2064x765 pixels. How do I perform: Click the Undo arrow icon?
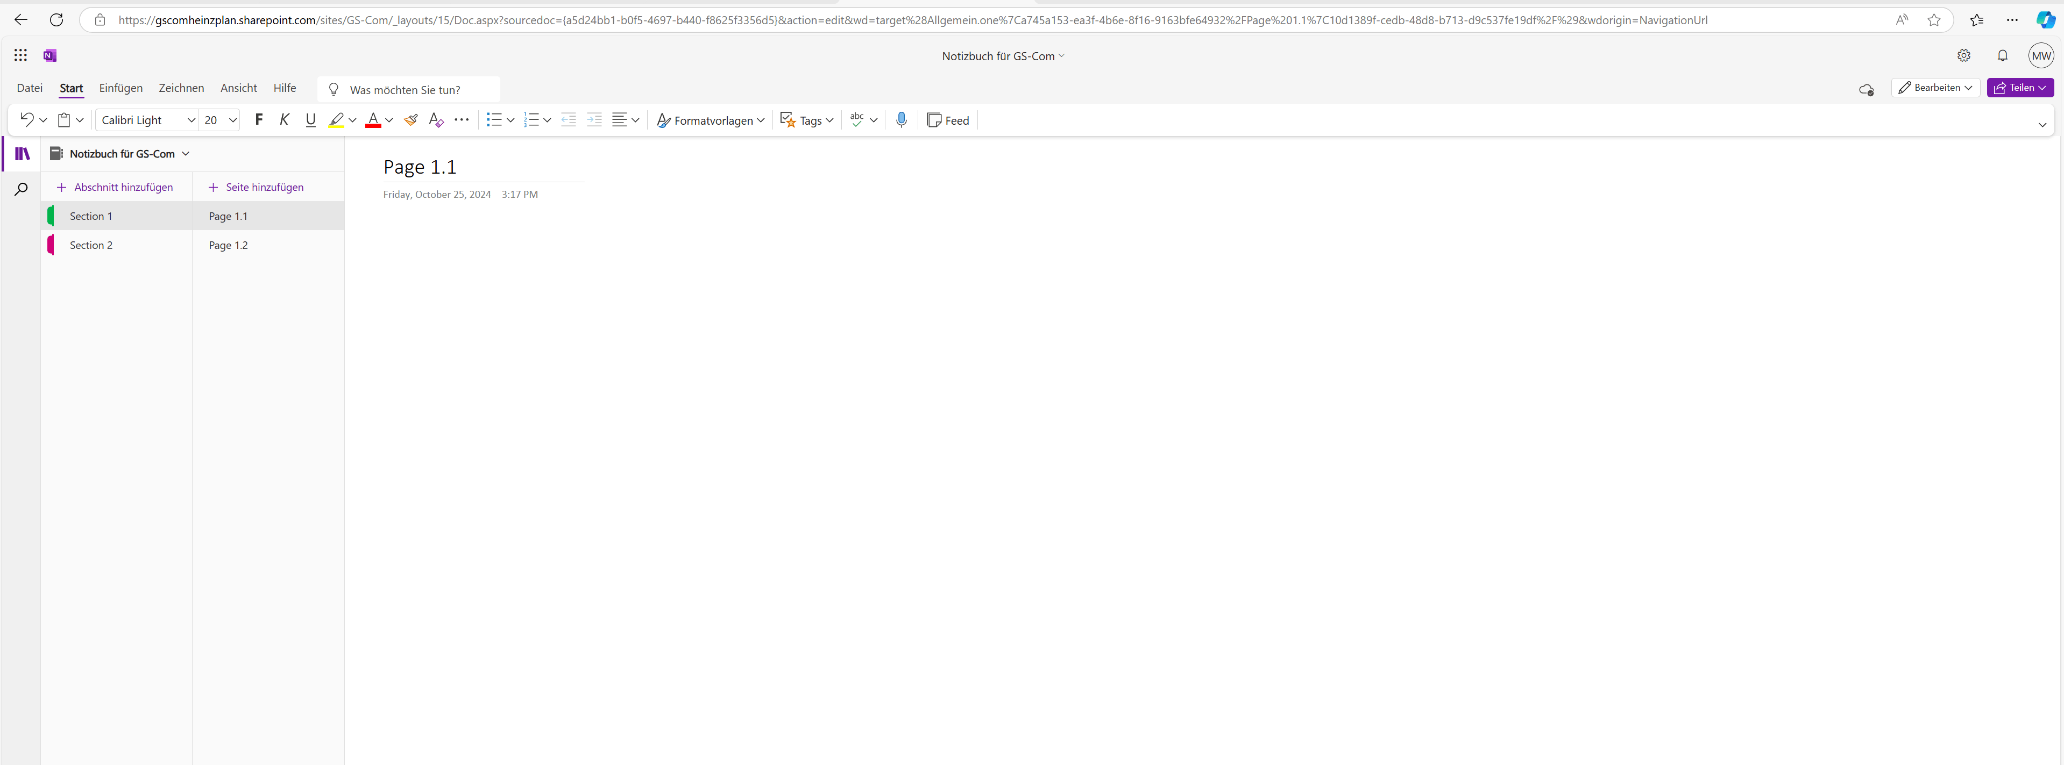tap(26, 119)
